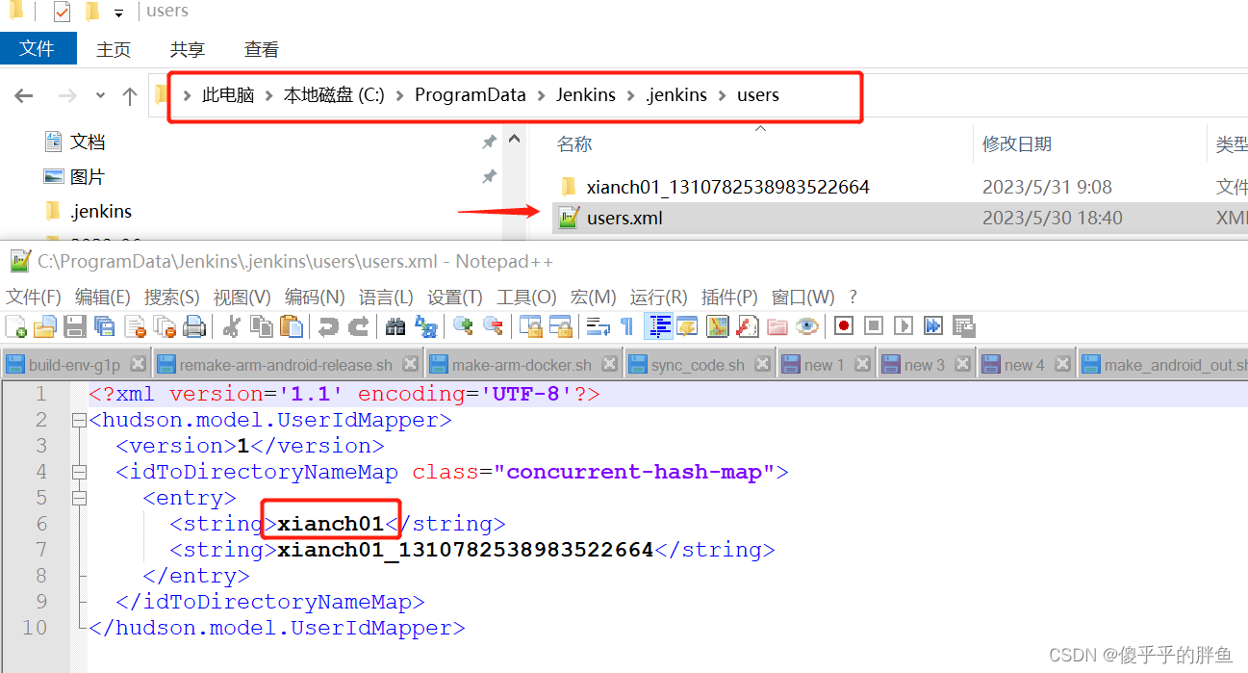
Task: Stop macro recording via square icon
Action: [874, 326]
